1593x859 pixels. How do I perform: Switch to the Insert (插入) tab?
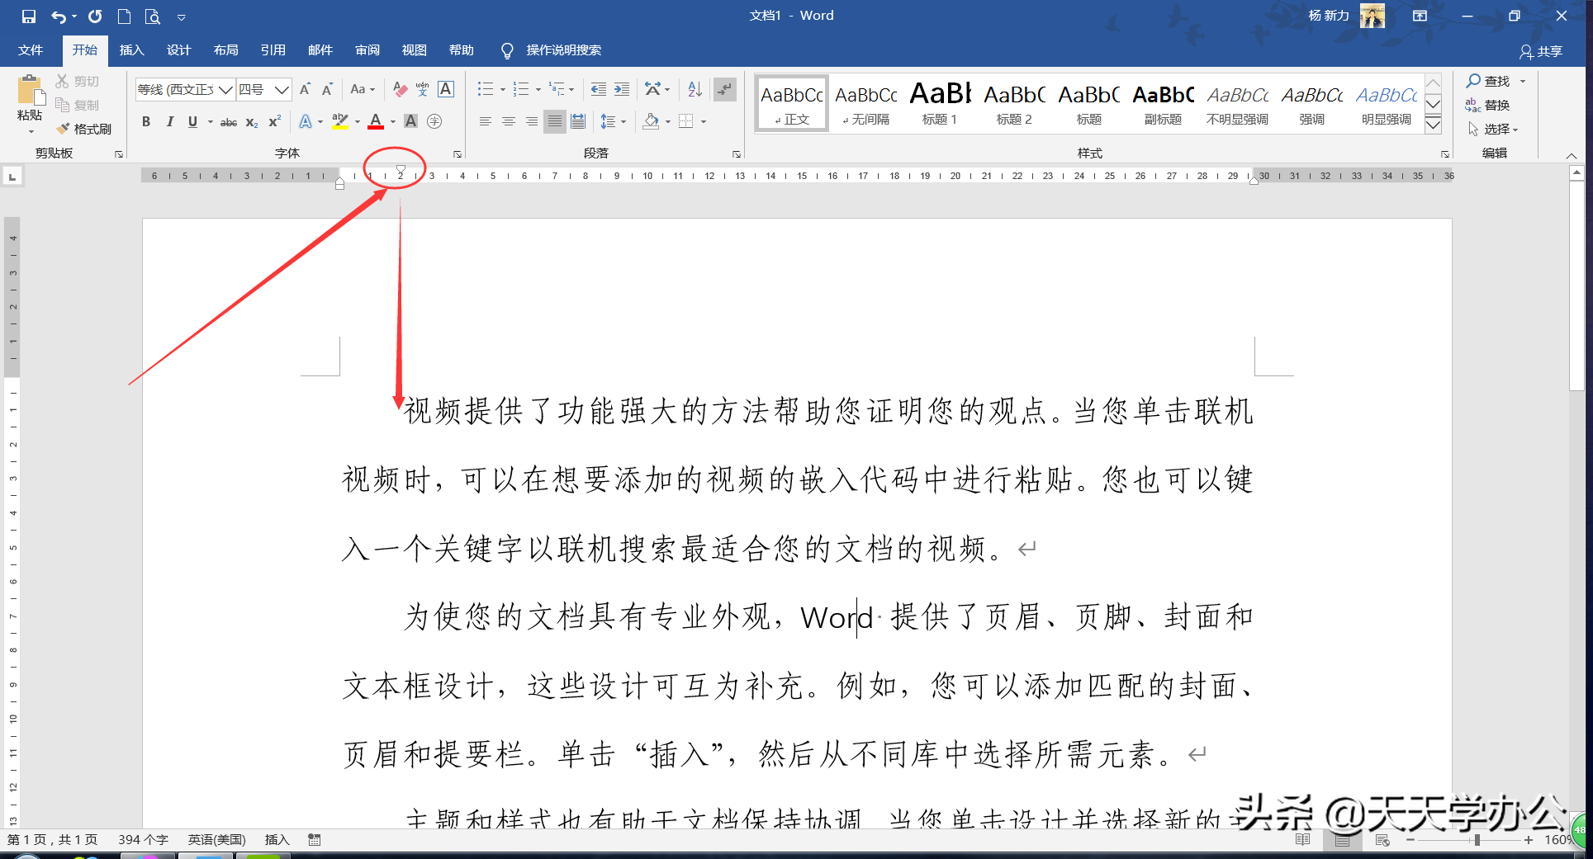132,50
